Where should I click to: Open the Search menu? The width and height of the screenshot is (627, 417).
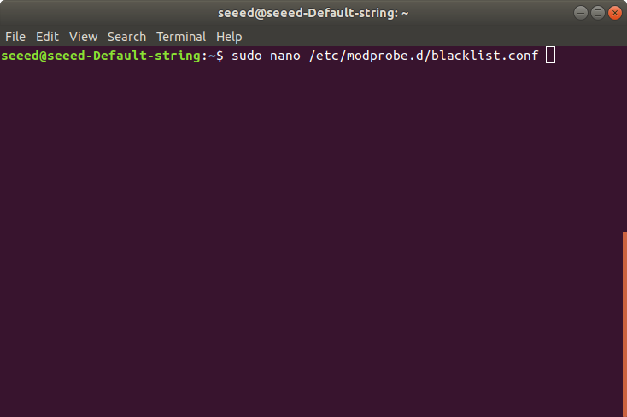(126, 37)
